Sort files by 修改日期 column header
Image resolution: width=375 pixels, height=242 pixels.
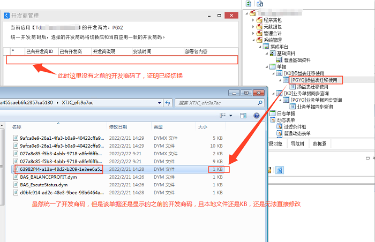(x=120, y=127)
